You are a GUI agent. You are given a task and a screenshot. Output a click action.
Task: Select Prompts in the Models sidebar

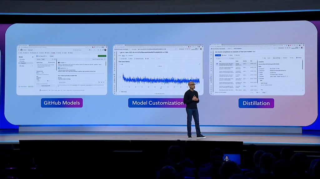(22, 61)
